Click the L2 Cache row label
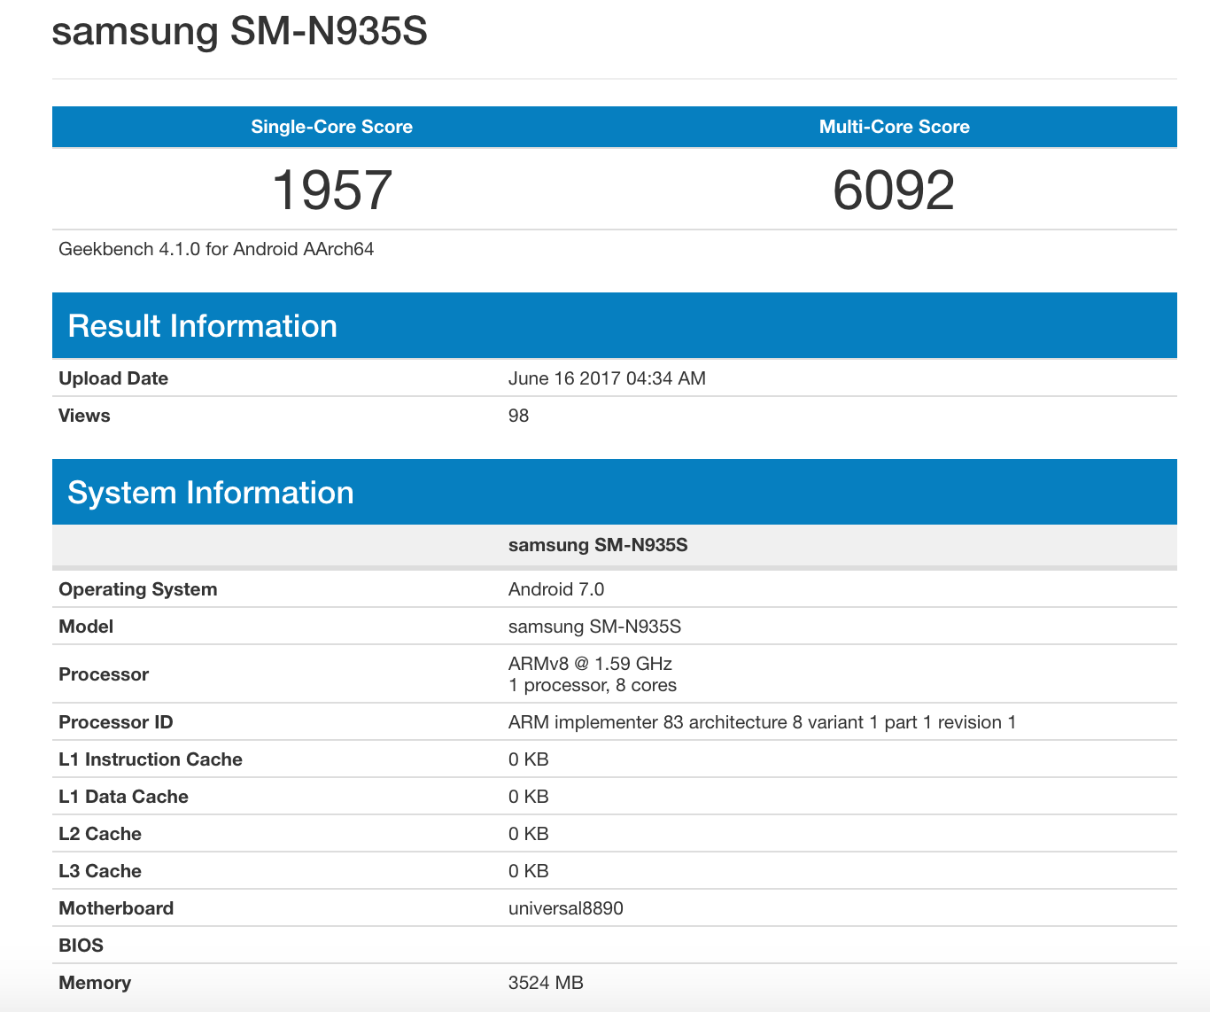 pos(100,834)
